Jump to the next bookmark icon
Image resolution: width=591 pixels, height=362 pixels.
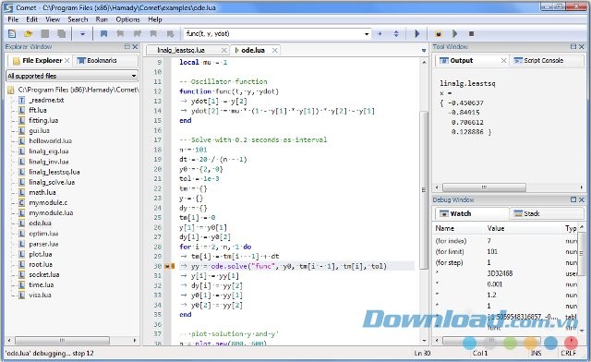[138, 34]
